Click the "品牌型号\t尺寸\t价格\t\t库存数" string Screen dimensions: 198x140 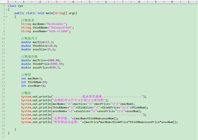[x=79, y=100]
